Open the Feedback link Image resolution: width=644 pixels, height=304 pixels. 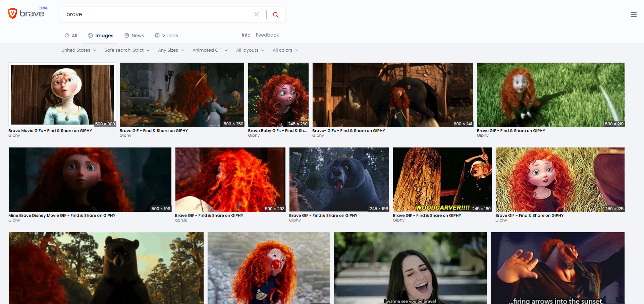[267, 35]
